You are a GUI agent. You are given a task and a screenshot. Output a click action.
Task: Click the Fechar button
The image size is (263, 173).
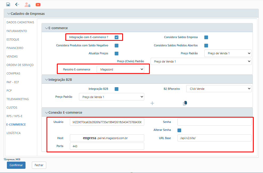tap(39, 165)
